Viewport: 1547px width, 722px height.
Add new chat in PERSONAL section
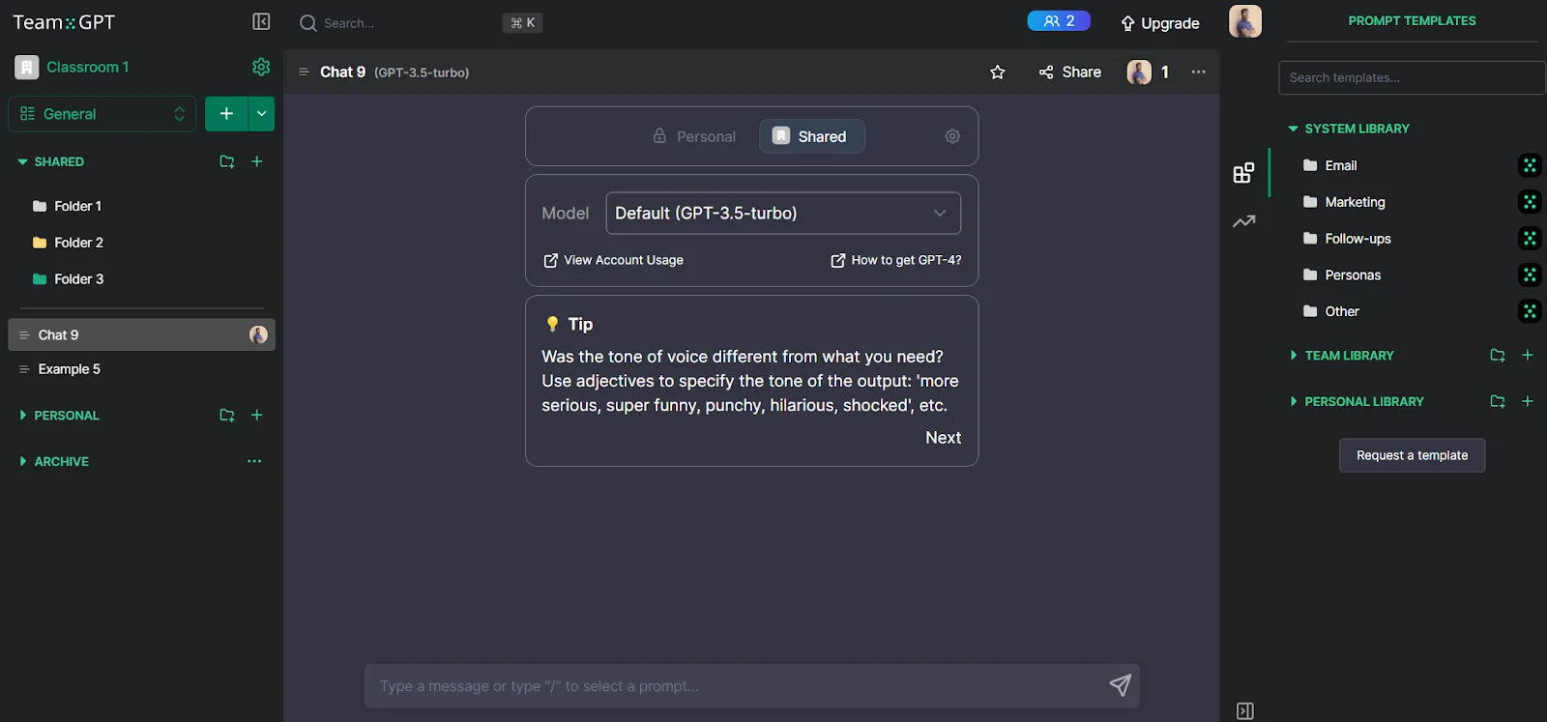pyautogui.click(x=257, y=415)
